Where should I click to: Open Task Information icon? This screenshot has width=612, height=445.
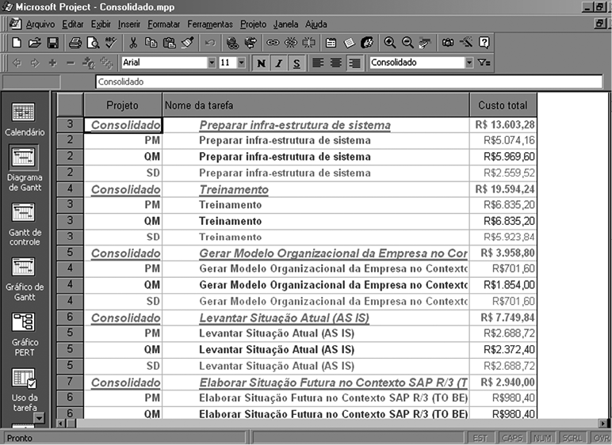pyautogui.click(x=331, y=43)
